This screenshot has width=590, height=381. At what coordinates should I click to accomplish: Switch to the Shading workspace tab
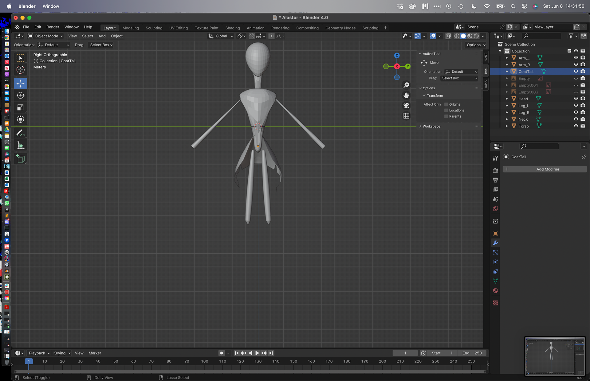tap(233, 28)
